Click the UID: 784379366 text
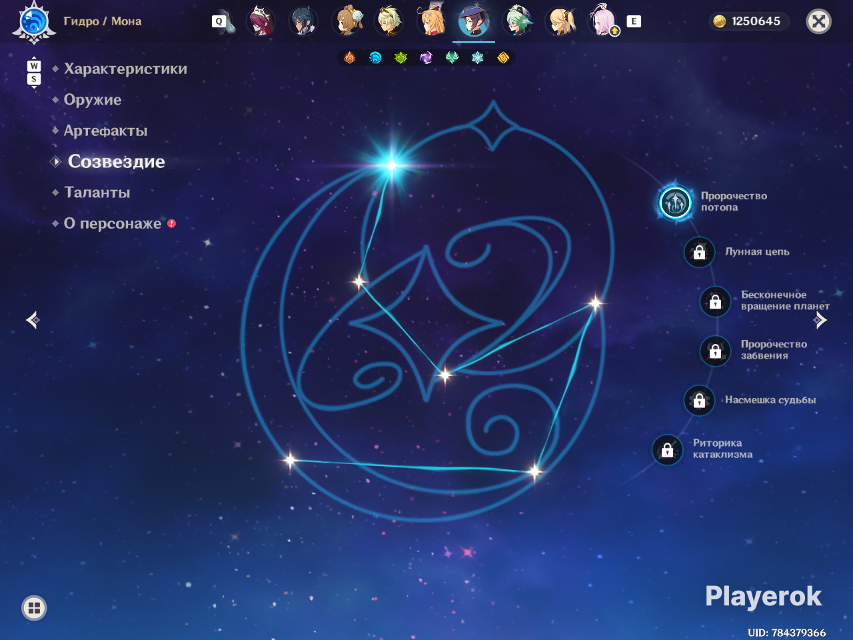 point(786,632)
